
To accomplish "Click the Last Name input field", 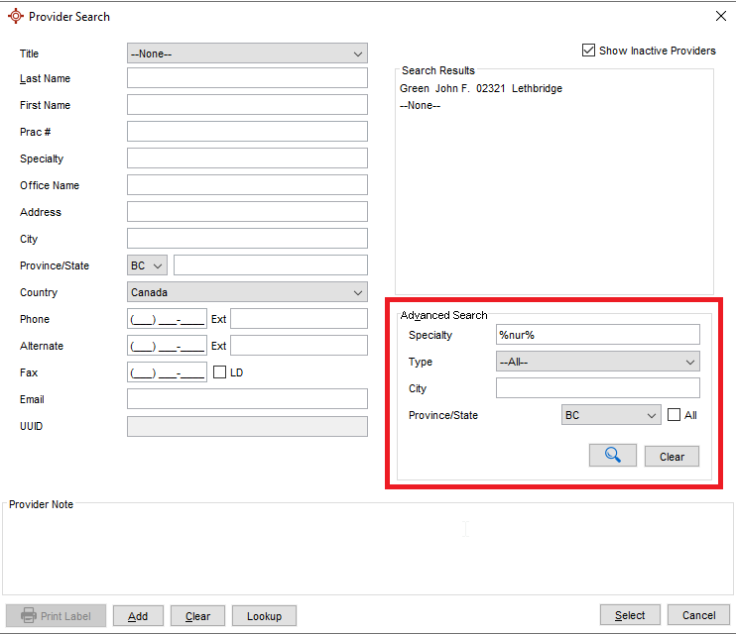I will (247, 78).
